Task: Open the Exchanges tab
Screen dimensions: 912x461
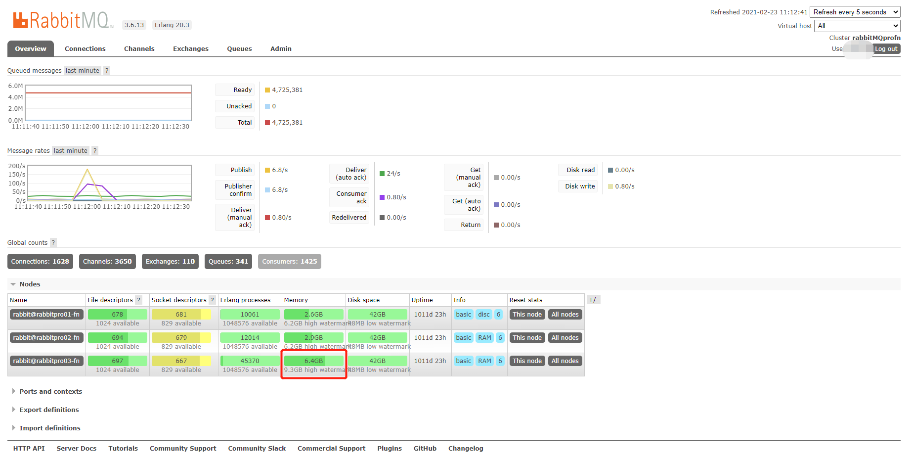Action: pyautogui.click(x=191, y=49)
